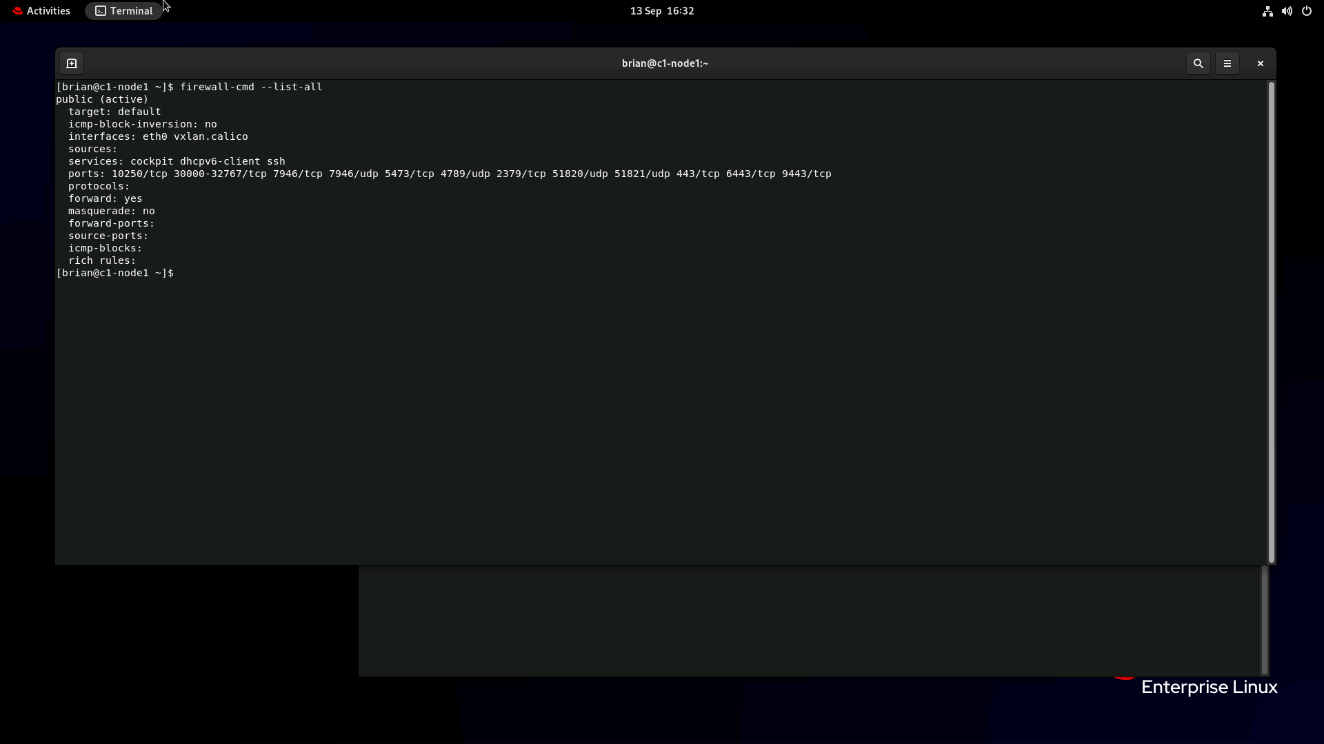Open the Activities overview
1324x744 pixels.
click(x=48, y=11)
